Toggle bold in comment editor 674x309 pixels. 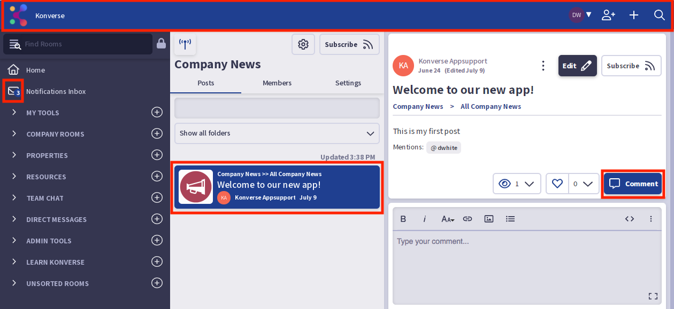click(x=403, y=219)
